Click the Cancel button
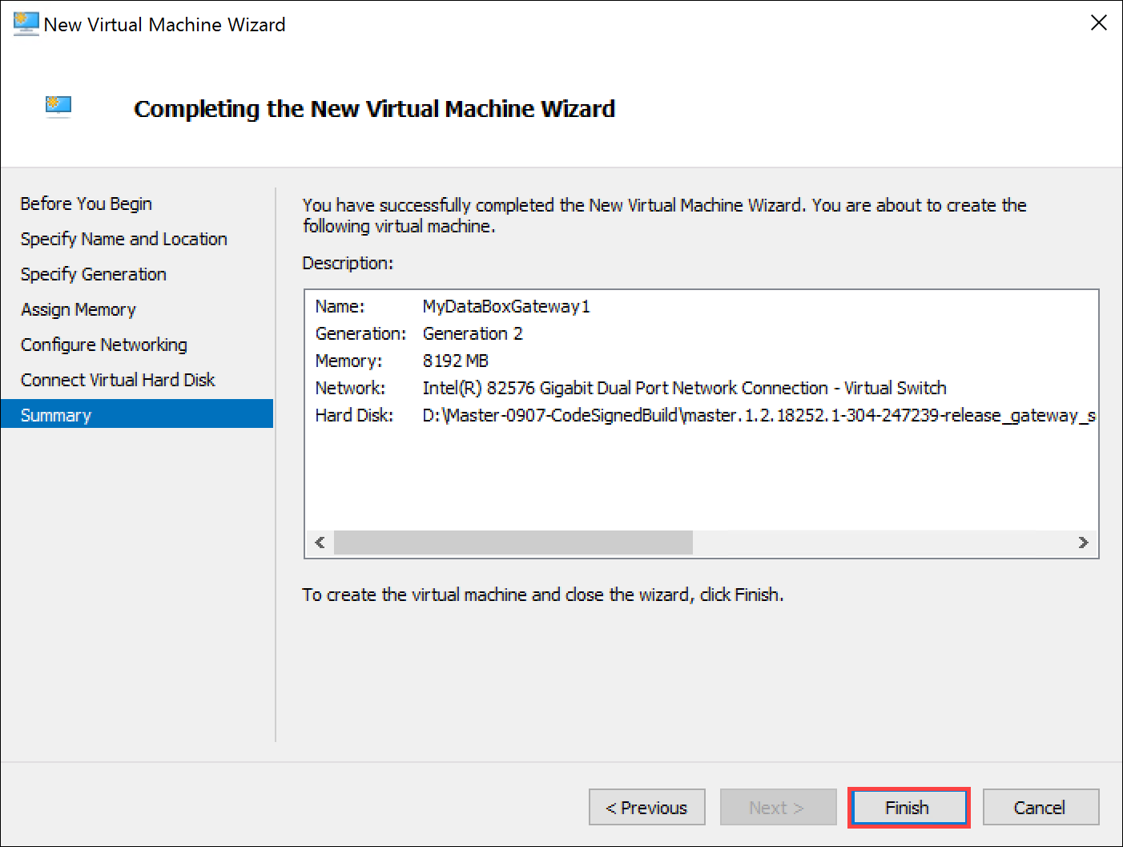Image resolution: width=1123 pixels, height=847 pixels. 1040,807
